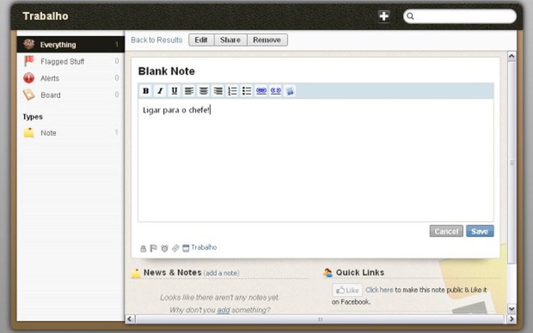
Task: Click the insert image icon in toolbar
Action: [x=290, y=91]
